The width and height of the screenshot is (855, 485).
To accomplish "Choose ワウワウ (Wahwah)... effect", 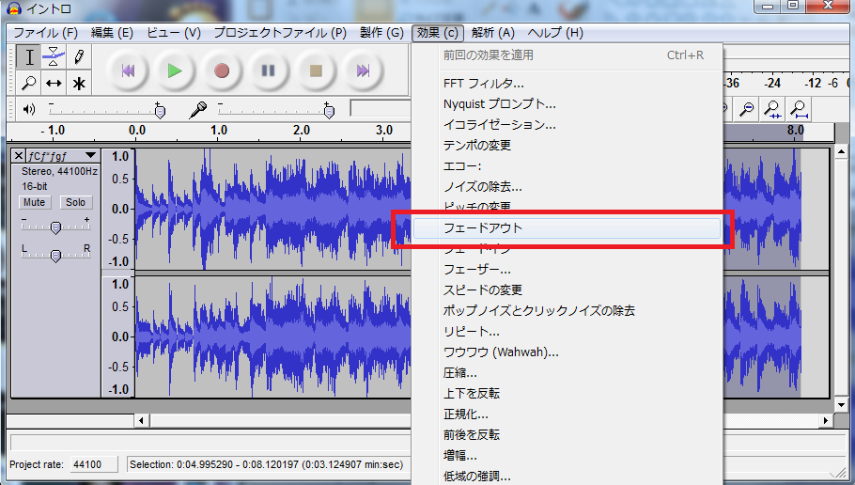I will (567, 352).
